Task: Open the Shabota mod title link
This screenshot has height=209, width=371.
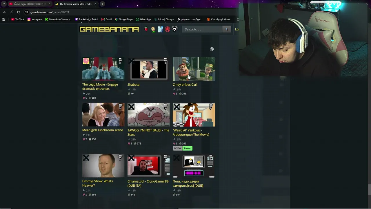Action: click(x=133, y=84)
